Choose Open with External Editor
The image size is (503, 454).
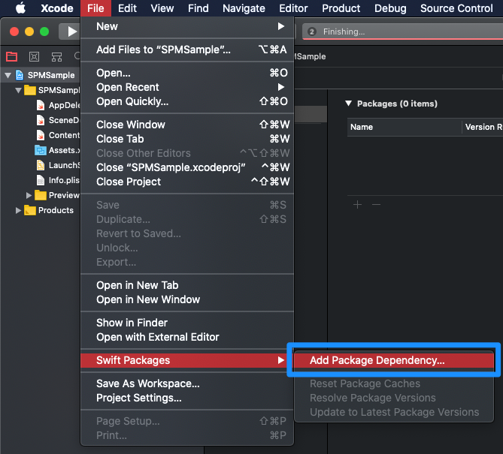[187, 337]
